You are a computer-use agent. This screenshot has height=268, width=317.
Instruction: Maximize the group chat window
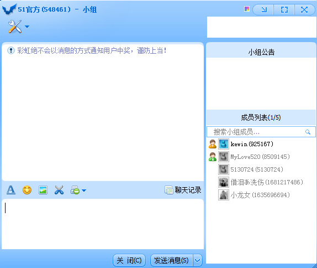coord(284,9)
